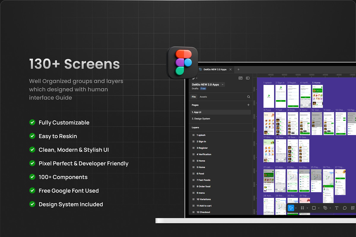Select the Comment tool
This screenshot has width=356, height=237.
[345, 208]
